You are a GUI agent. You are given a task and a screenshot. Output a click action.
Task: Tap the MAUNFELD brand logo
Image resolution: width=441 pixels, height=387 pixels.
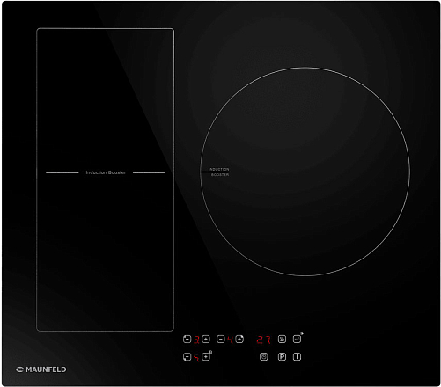click(41, 369)
